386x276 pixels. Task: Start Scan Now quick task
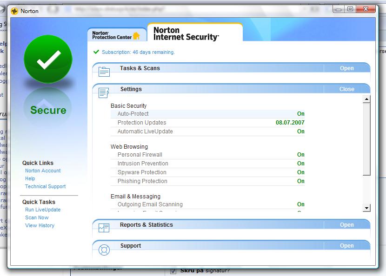[x=37, y=217]
